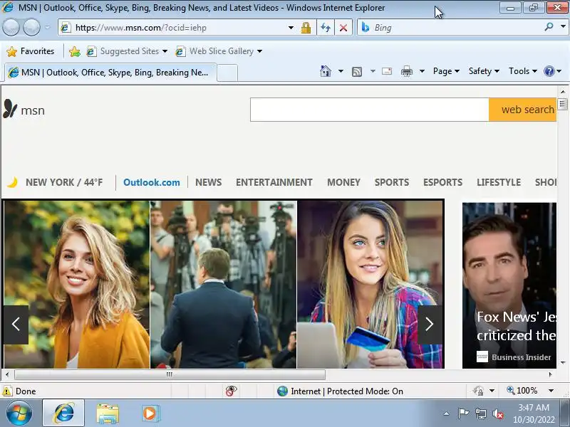This screenshot has width=570, height=427.
Task: Click the Print icon
Action: (x=406, y=71)
